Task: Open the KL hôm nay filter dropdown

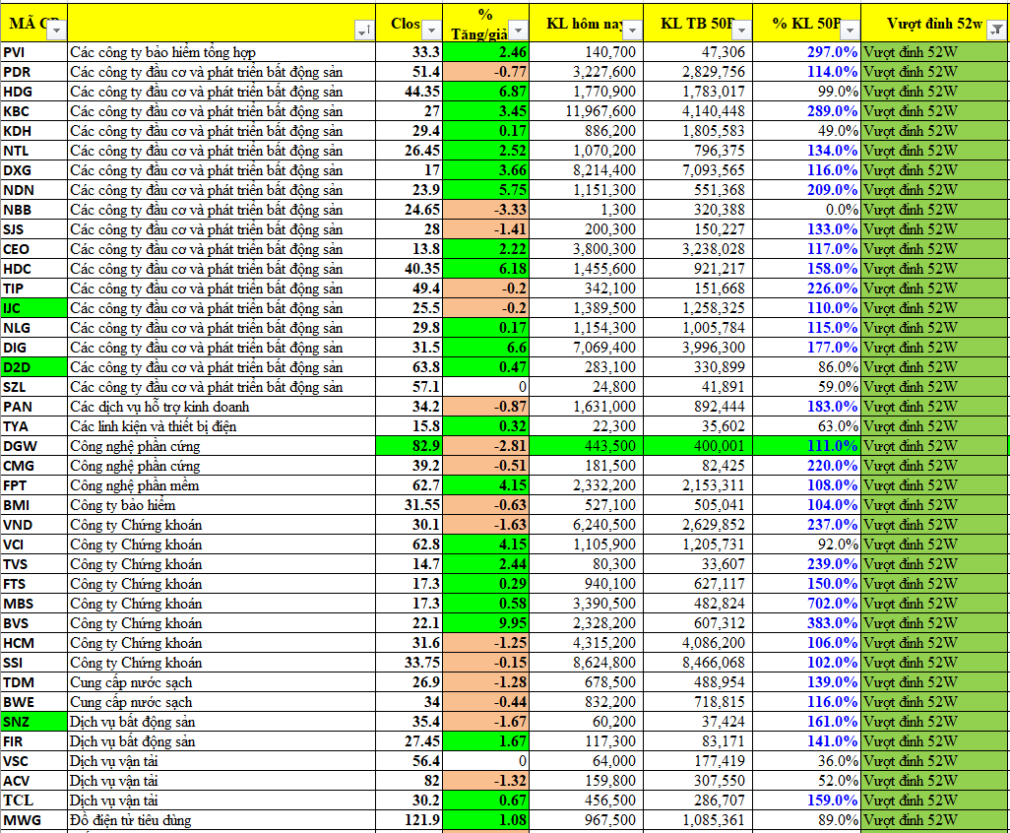Action: click(632, 32)
